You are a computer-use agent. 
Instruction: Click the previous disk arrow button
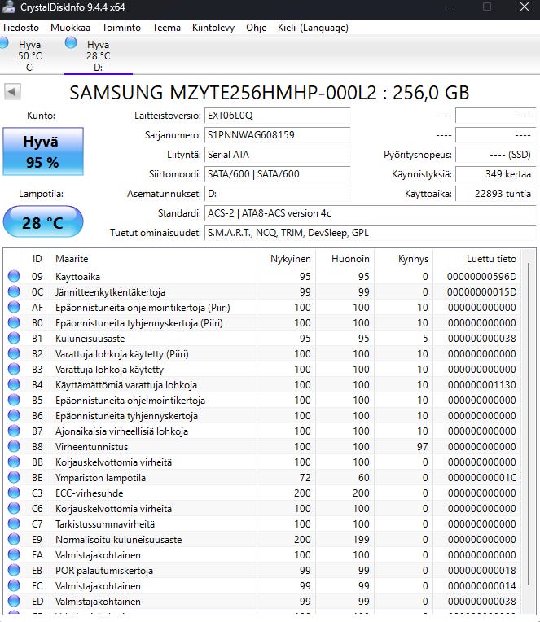pyautogui.click(x=12, y=92)
